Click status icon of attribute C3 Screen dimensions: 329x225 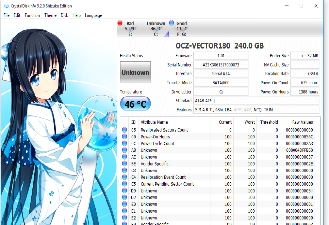click(124, 170)
